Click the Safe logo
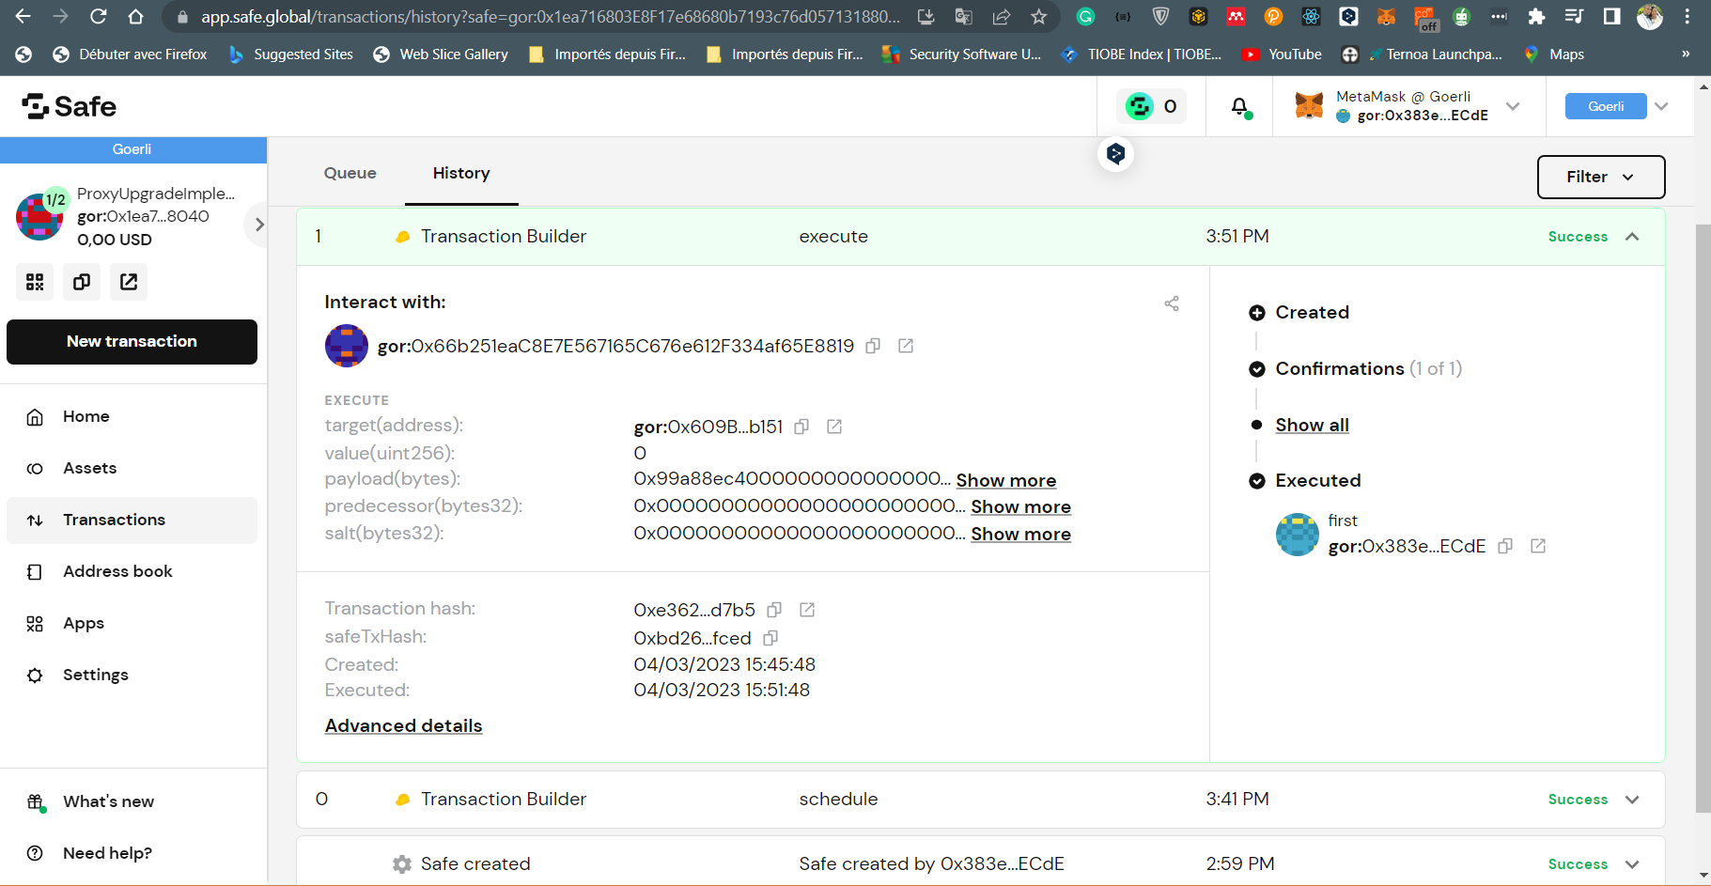1711x886 pixels. pos(70,106)
